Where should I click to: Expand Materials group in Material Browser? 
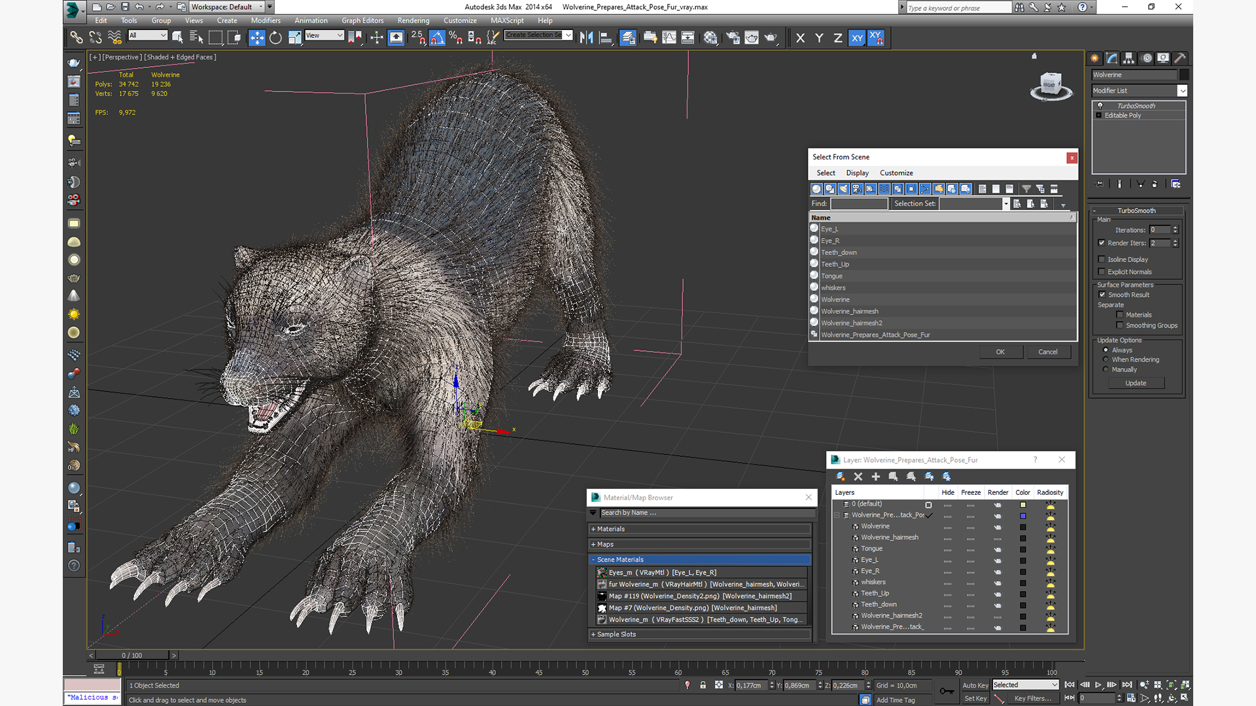click(700, 529)
